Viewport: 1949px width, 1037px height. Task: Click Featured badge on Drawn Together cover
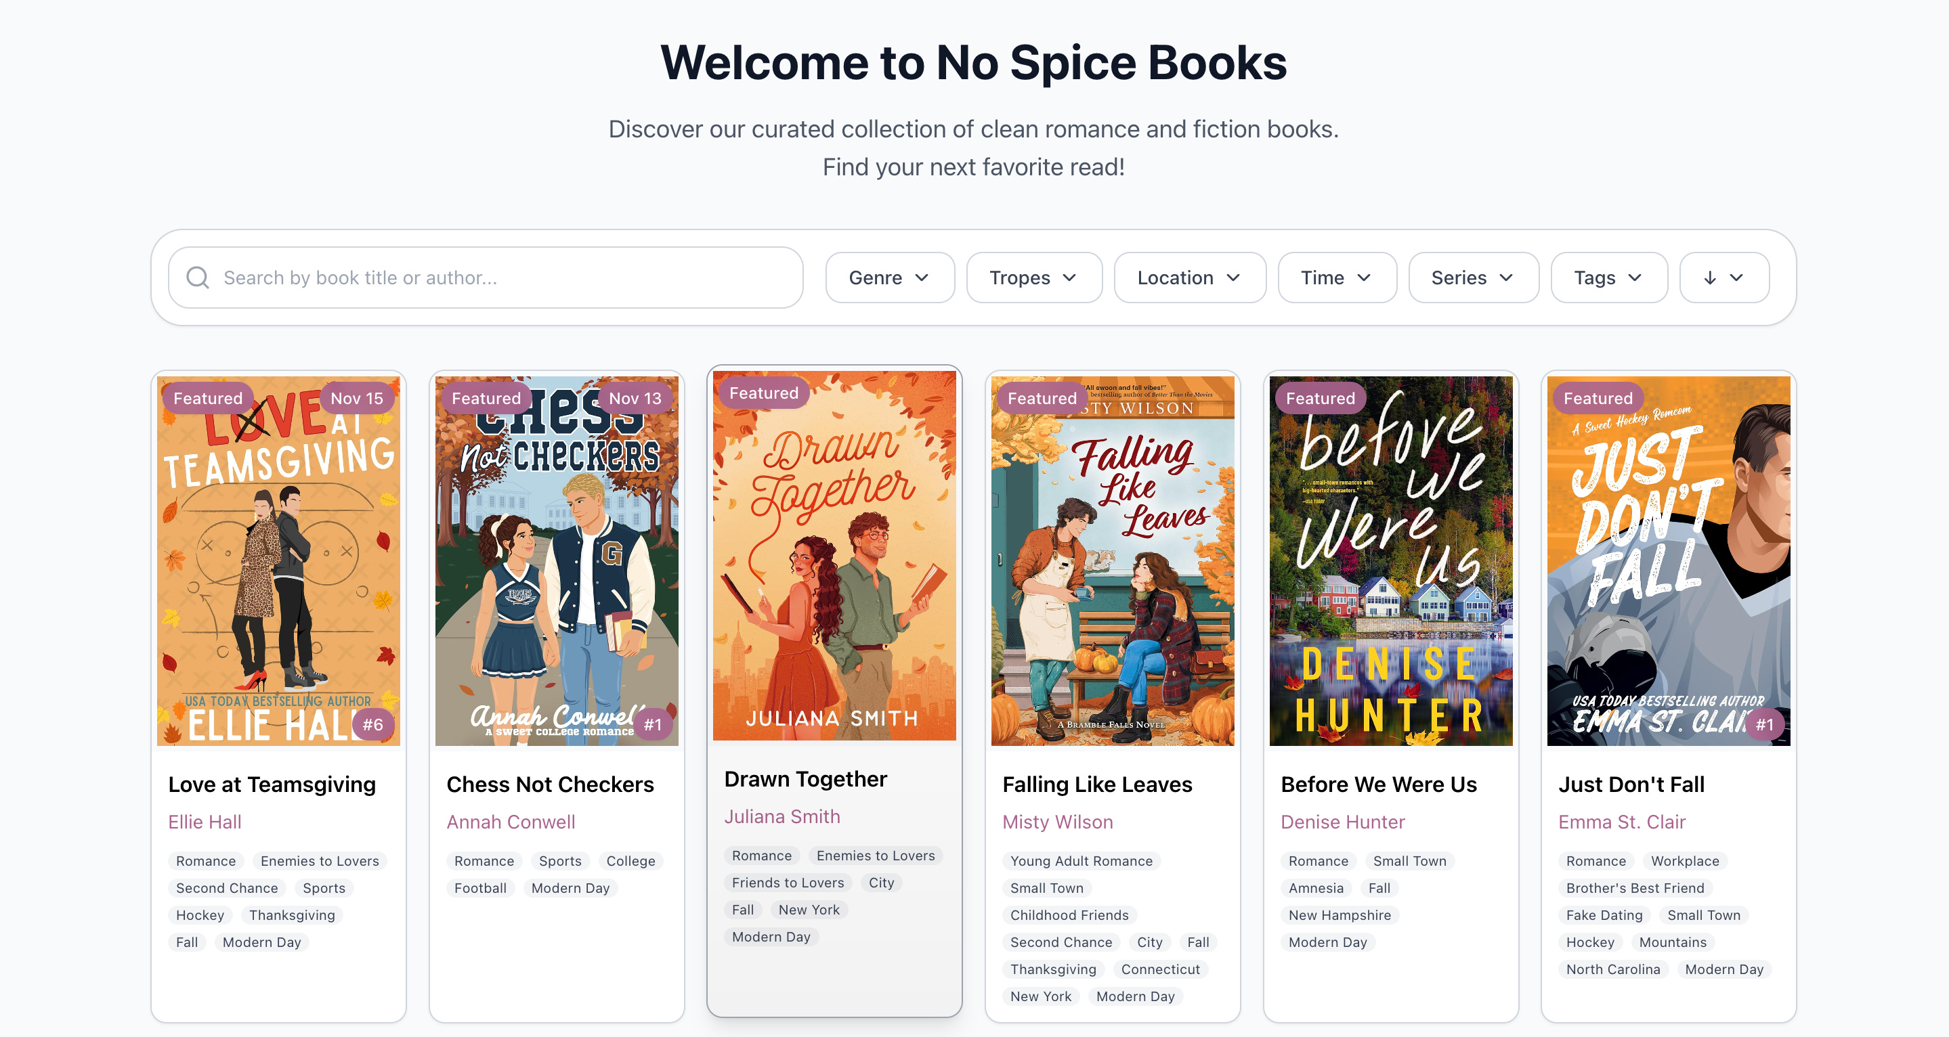[763, 393]
